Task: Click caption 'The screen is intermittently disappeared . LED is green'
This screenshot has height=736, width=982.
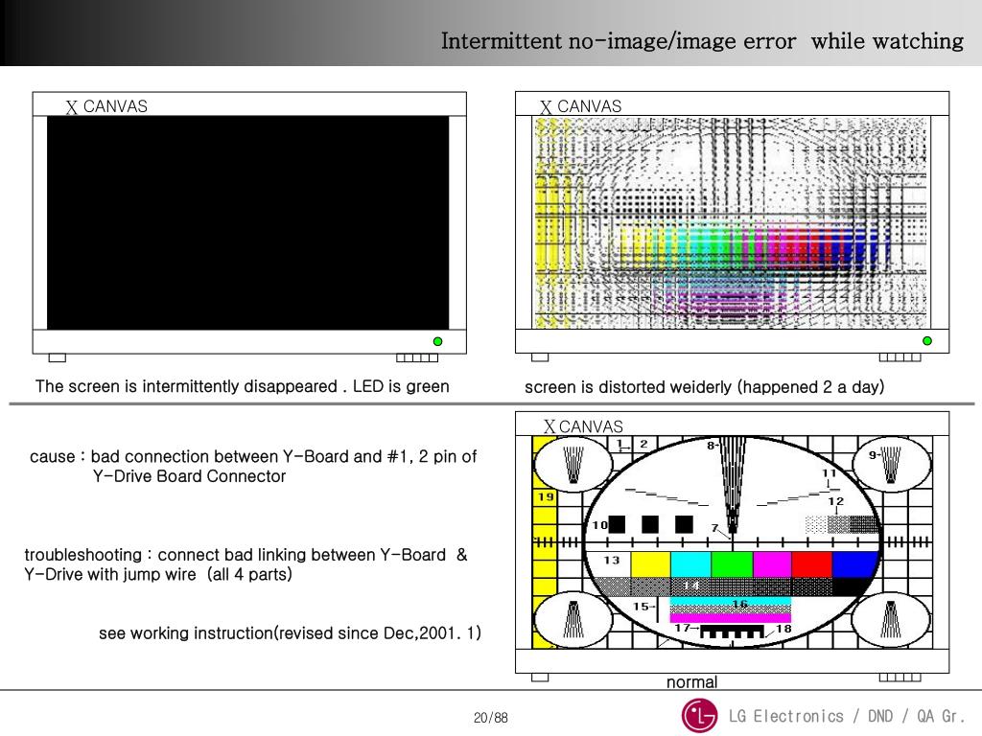Action: pyautogui.click(x=243, y=386)
